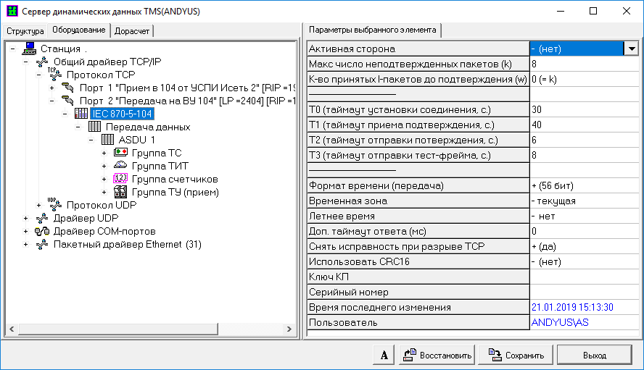The width and height of the screenshot is (644, 370).
Task: Click the Протокол TCP tree icon
Action: 55,75
